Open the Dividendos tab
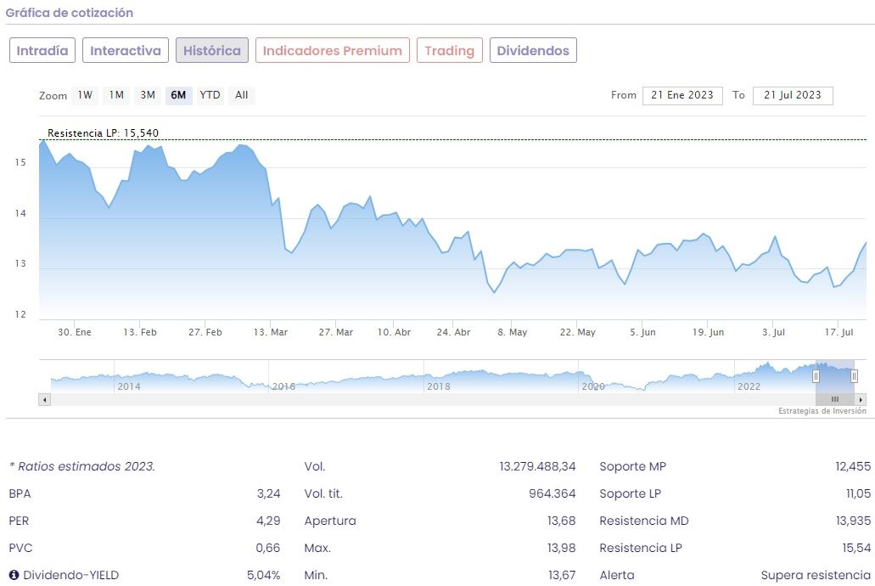This screenshot has height=586, width=875. 533,50
